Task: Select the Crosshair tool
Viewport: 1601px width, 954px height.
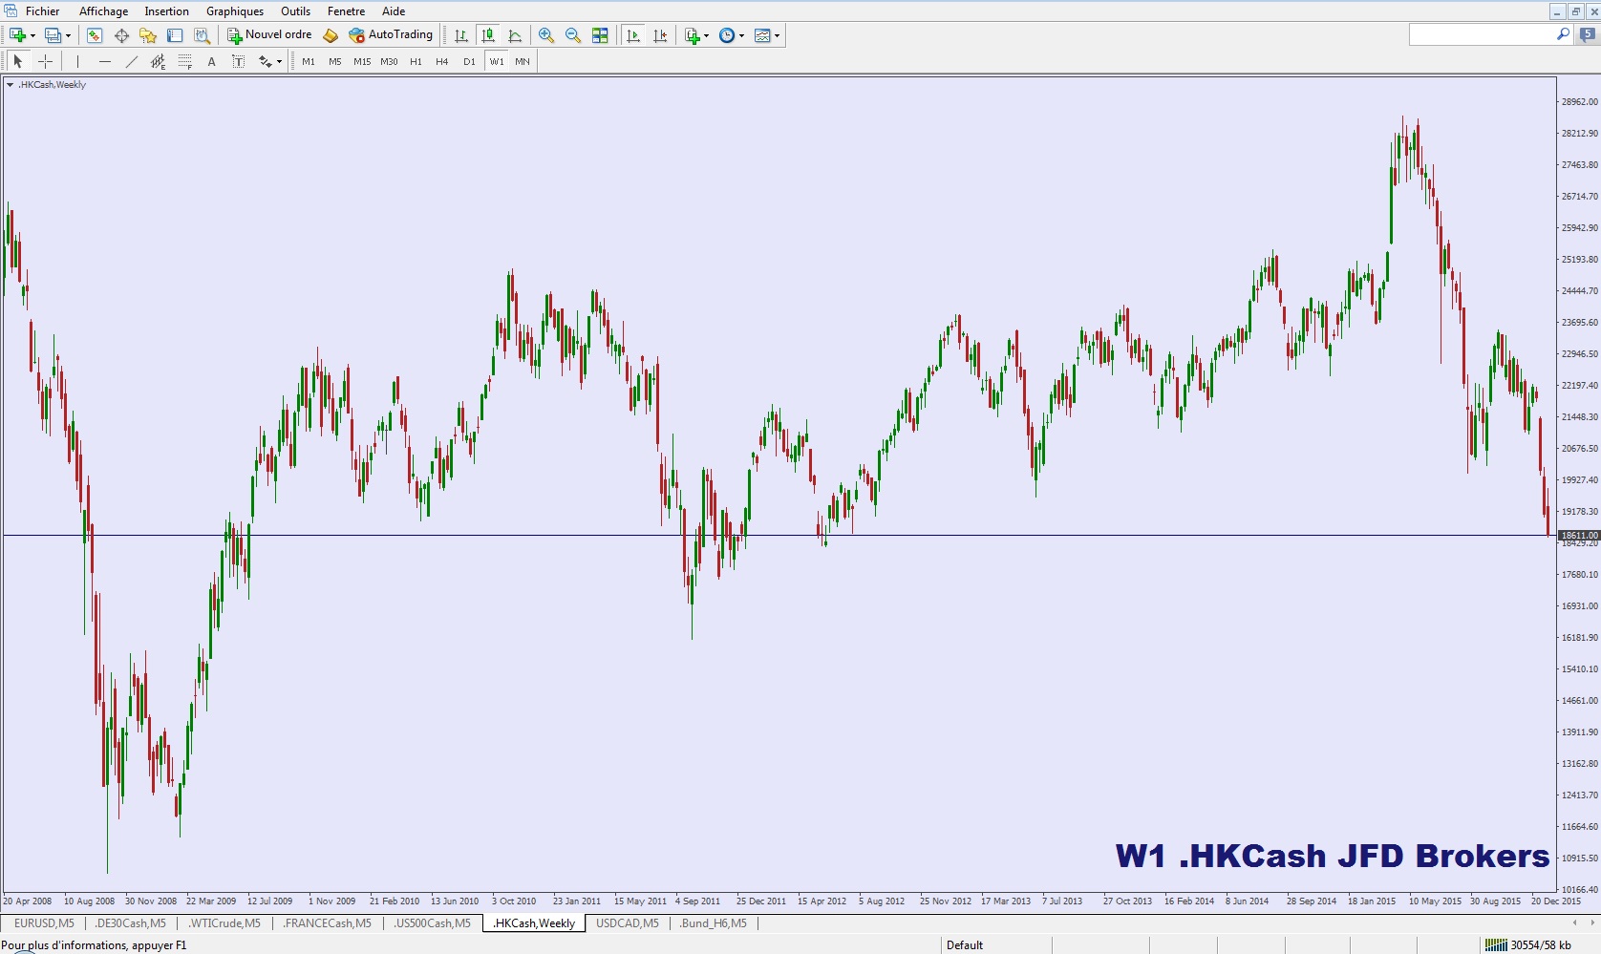Action: pos(45,61)
